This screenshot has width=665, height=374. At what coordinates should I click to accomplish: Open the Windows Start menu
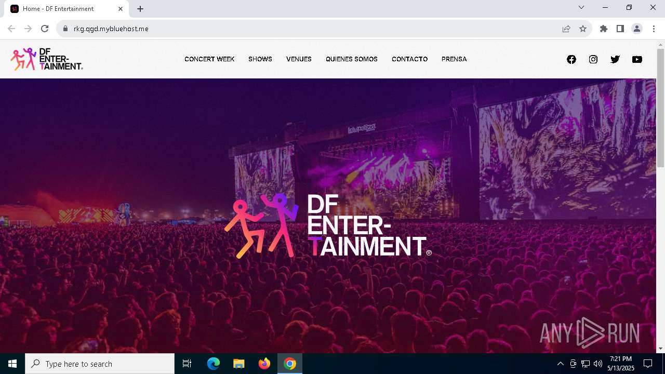coord(12,364)
